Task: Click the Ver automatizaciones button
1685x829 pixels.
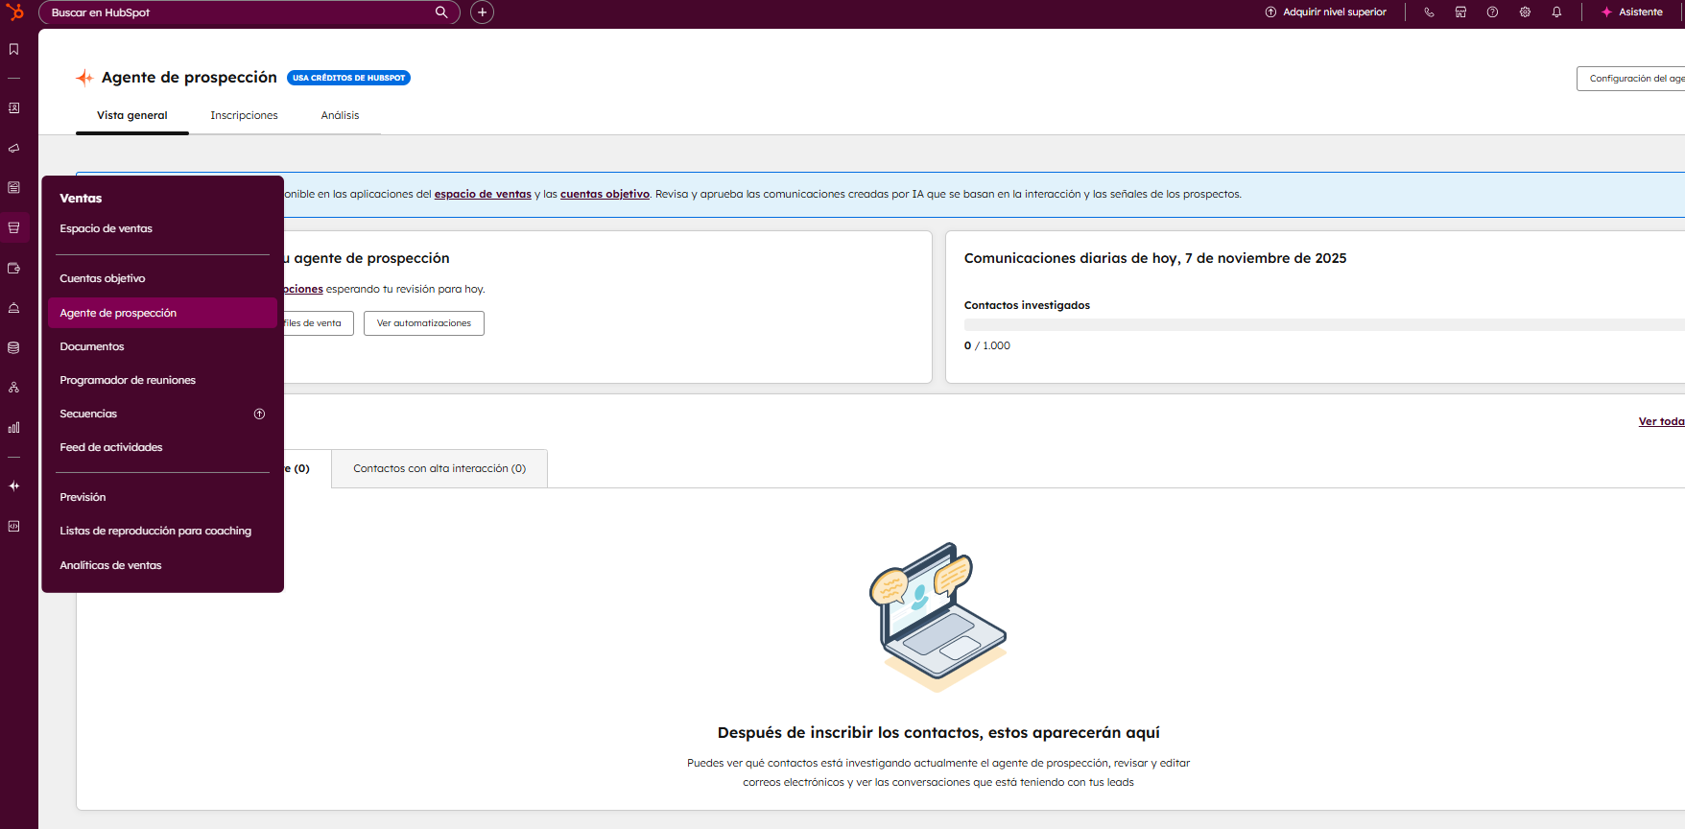Action: (x=423, y=323)
